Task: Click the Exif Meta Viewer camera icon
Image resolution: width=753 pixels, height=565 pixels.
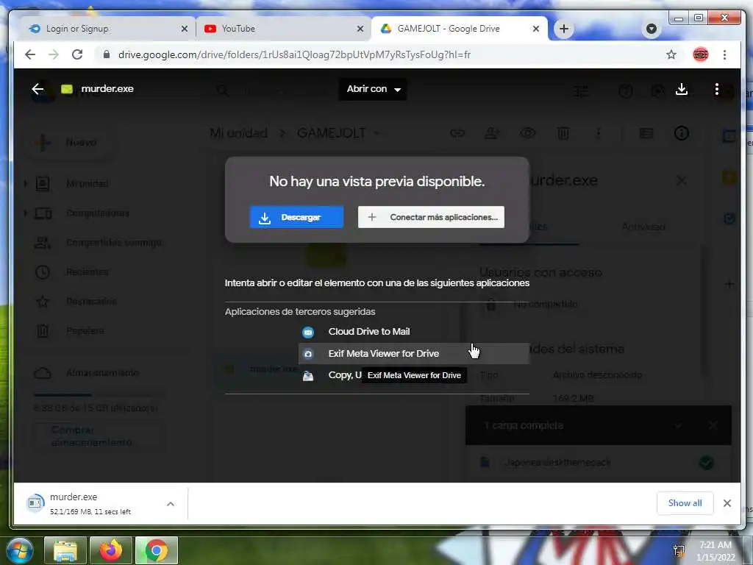Action: 308,354
